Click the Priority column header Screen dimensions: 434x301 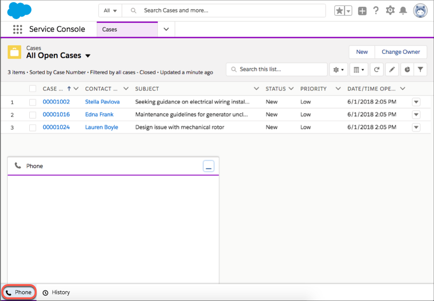pyautogui.click(x=313, y=89)
